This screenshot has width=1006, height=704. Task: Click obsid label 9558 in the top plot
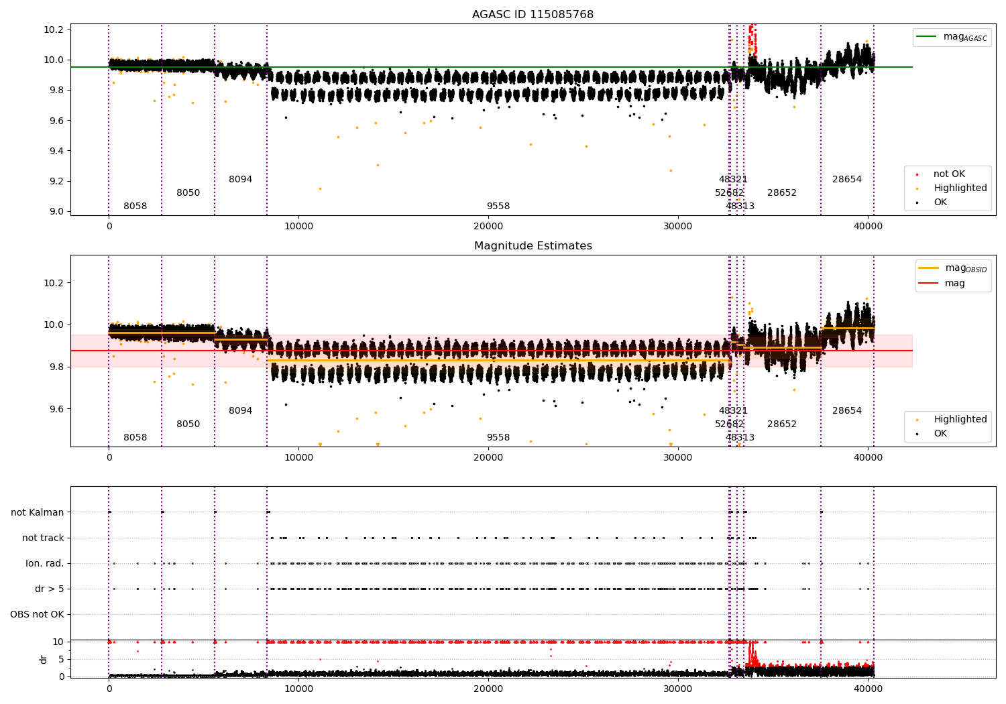(x=498, y=207)
